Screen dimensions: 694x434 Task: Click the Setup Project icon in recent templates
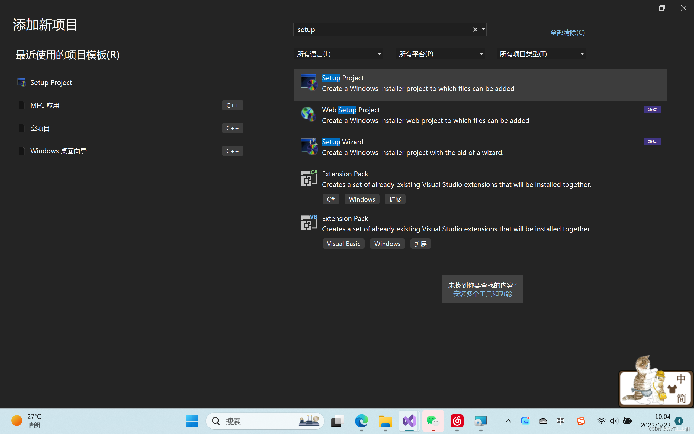pos(21,82)
